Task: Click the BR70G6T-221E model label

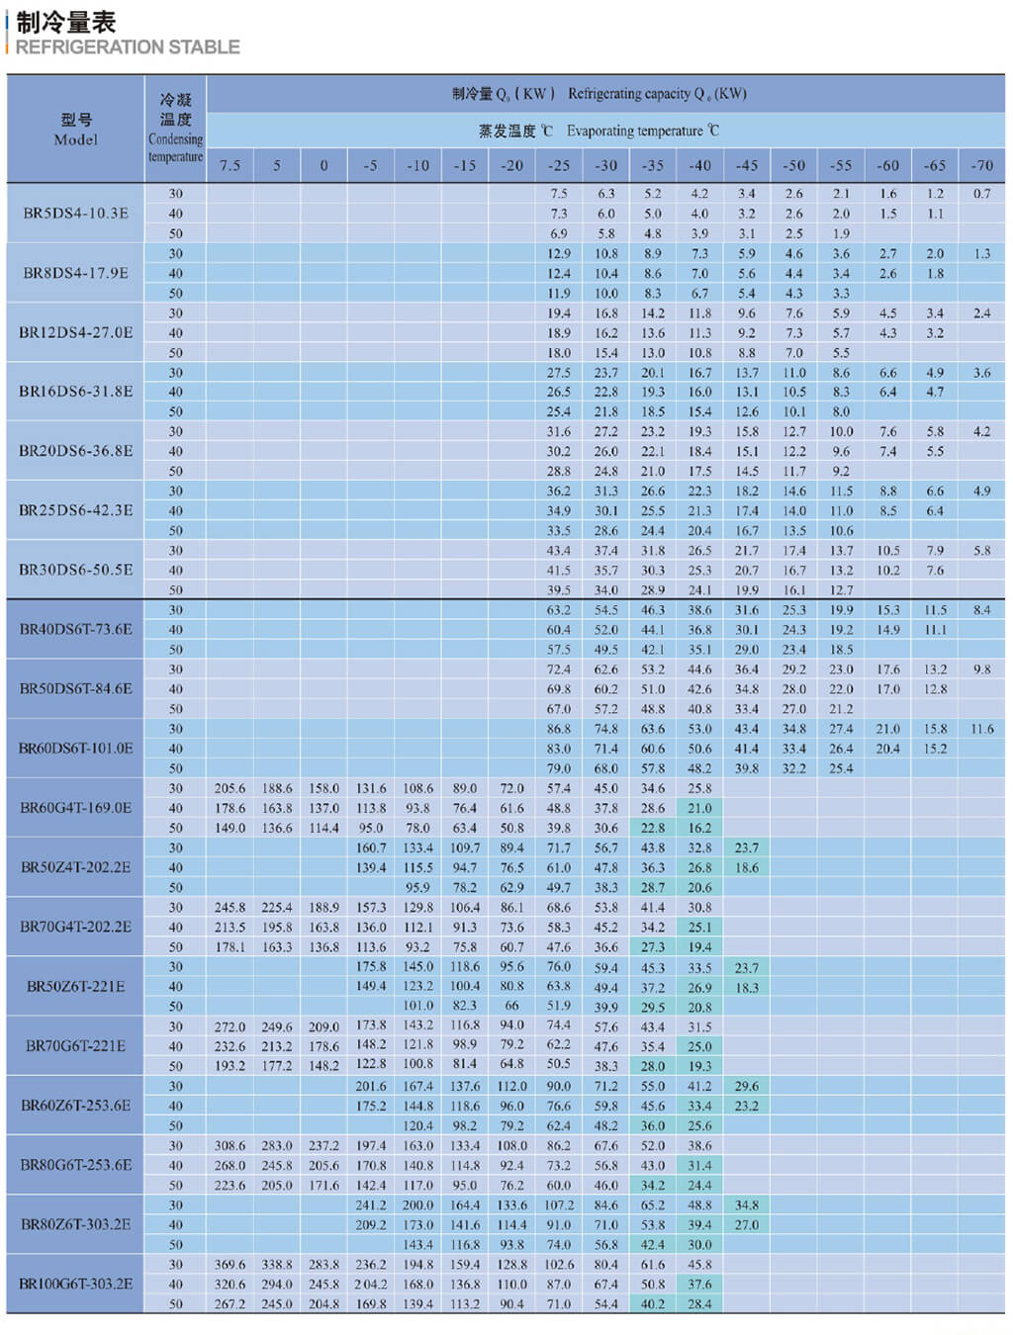Action: pyautogui.click(x=76, y=1045)
